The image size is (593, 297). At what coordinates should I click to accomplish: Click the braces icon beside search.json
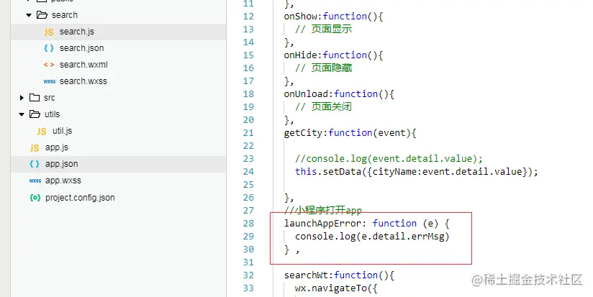(x=49, y=48)
